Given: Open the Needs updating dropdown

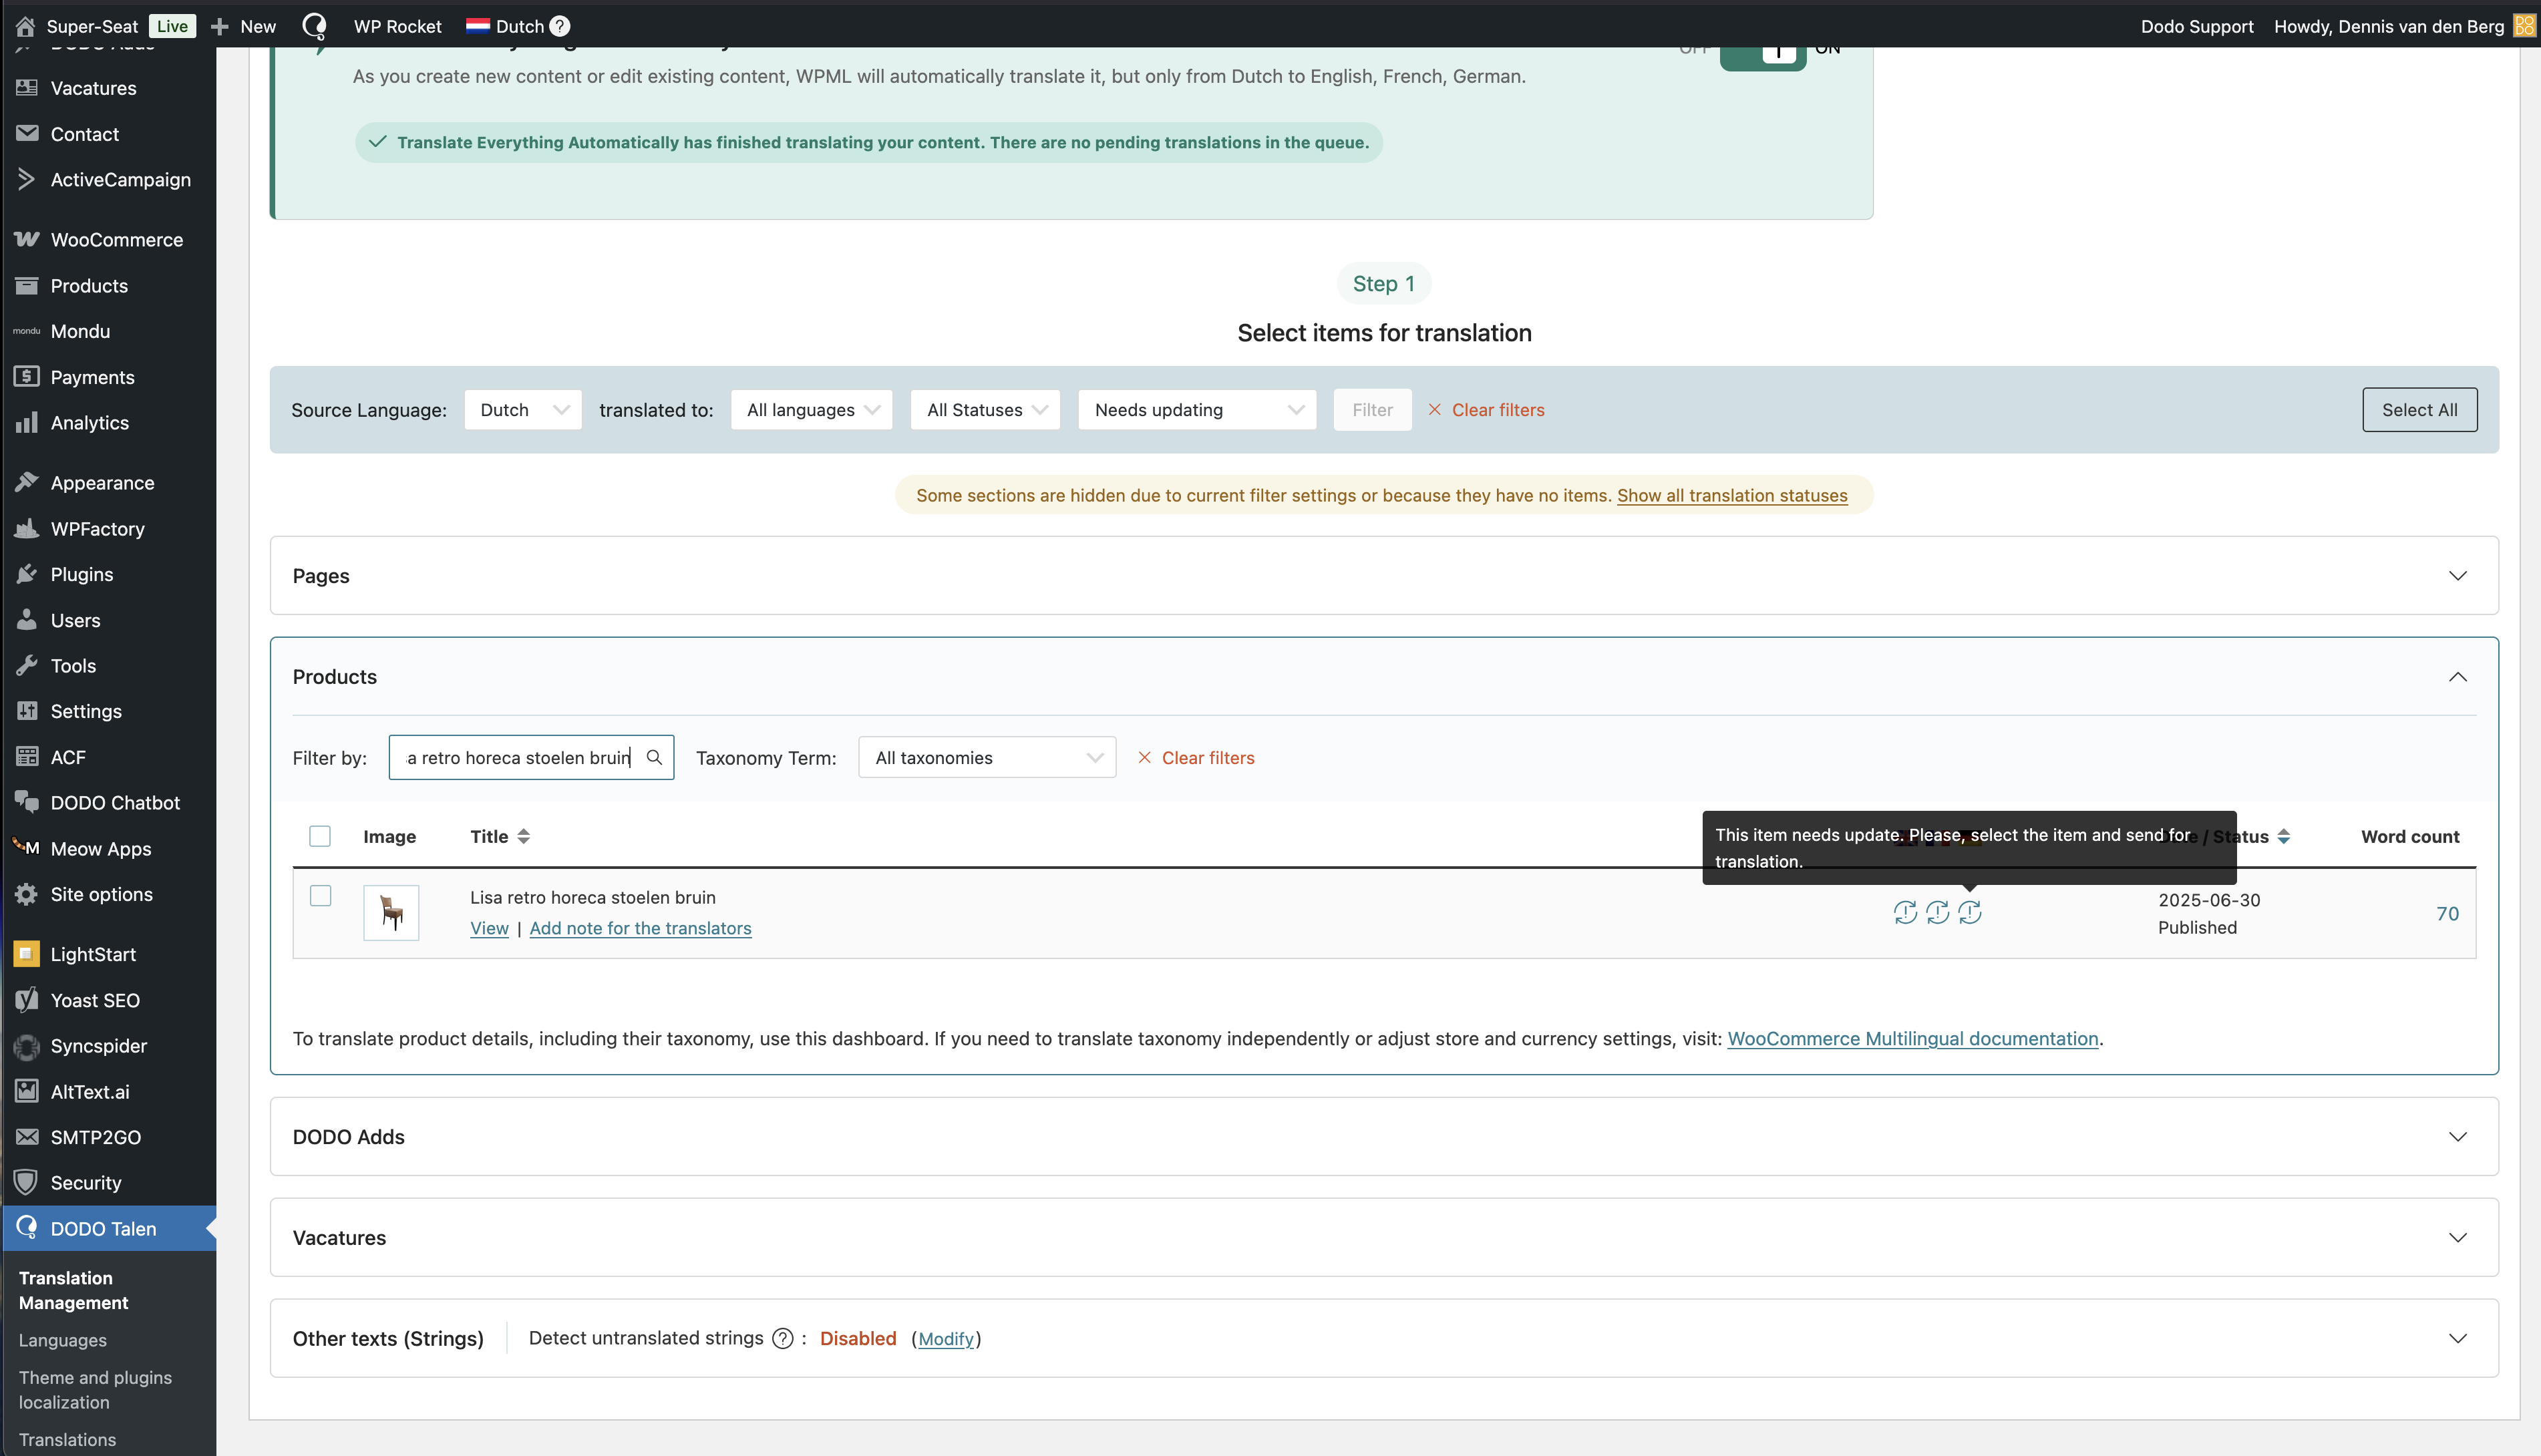Looking at the screenshot, I should click(1197, 409).
